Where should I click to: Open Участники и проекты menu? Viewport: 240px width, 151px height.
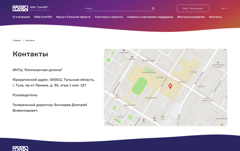(x=109, y=17)
